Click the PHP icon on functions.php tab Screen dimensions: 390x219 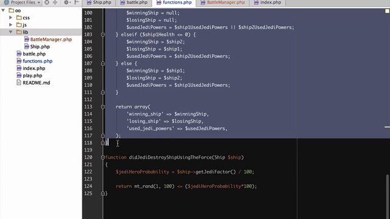tap(158, 2)
